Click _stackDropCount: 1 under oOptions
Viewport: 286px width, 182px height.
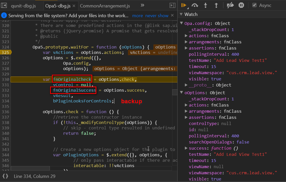211,99
